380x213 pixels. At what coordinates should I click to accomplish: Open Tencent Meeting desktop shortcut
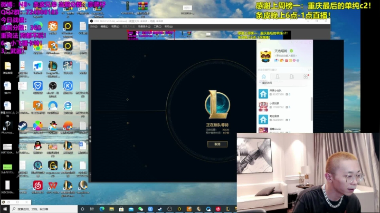38,66
